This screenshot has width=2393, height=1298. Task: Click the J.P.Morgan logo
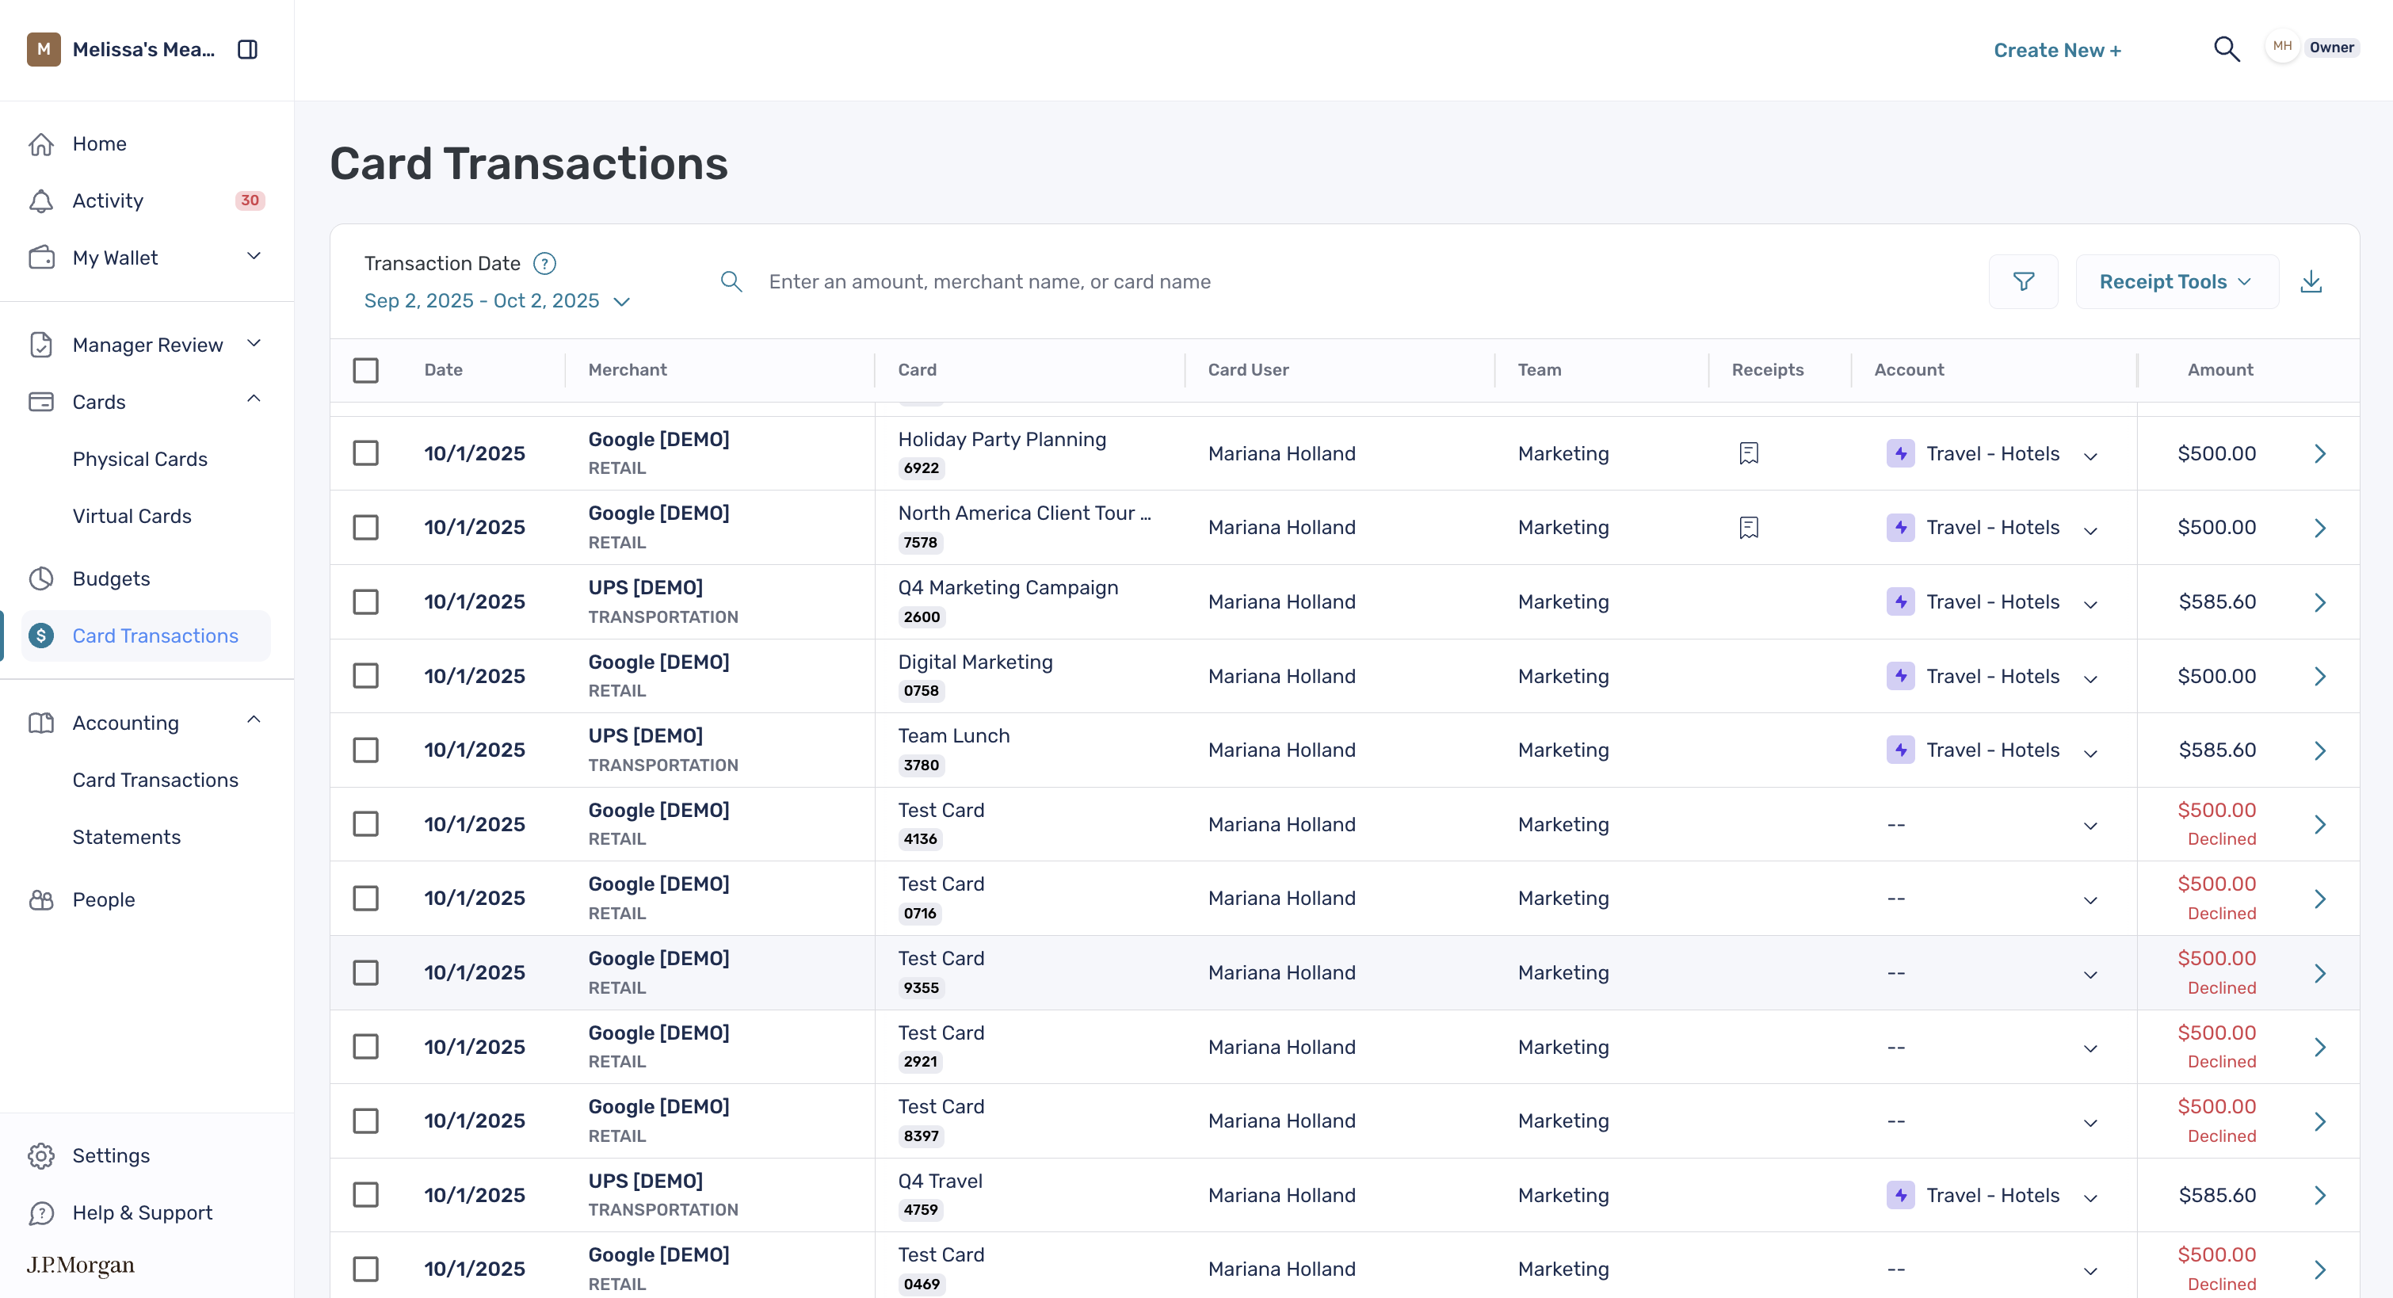coord(81,1265)
